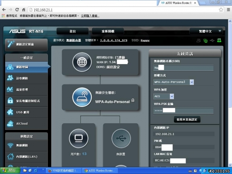Open the Guest Network menu item

point(26,78)
